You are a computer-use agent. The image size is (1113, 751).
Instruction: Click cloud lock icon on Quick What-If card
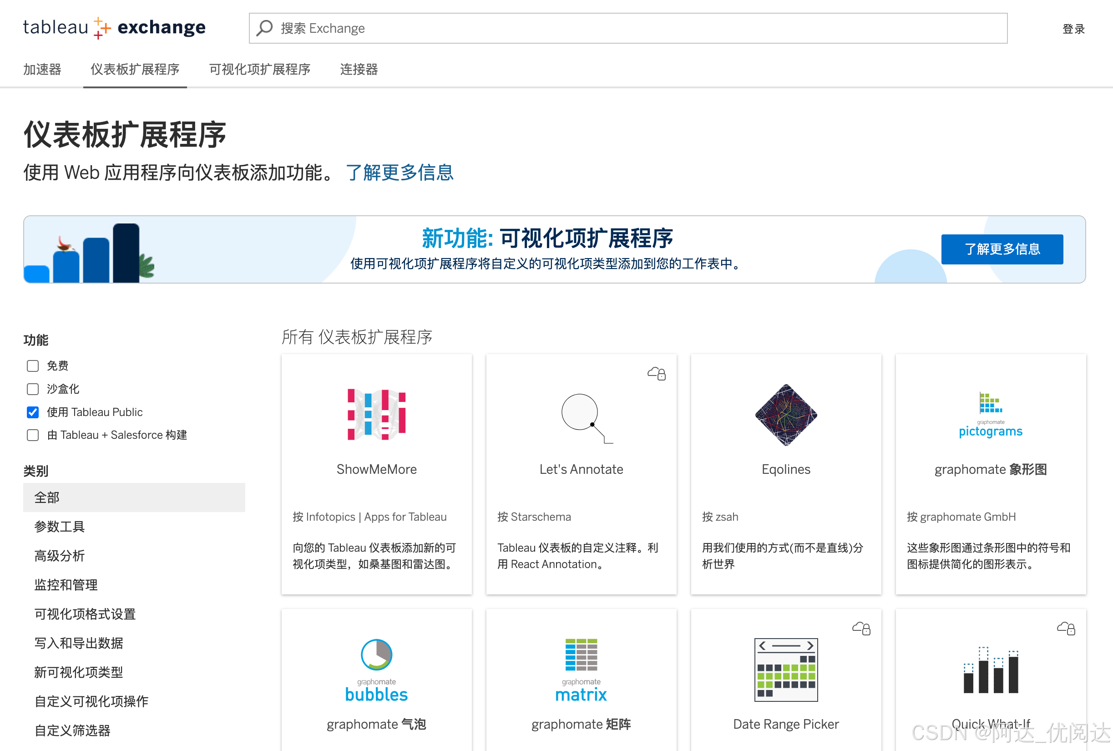(1066, 628)
